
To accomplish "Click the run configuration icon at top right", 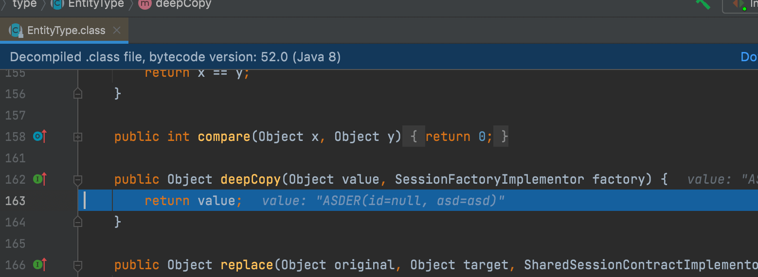I will click(x=740, y=4).
